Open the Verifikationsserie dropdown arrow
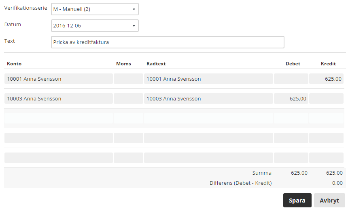Image resolution: width=348 pixels, height=211 pixels. (134, 9)
